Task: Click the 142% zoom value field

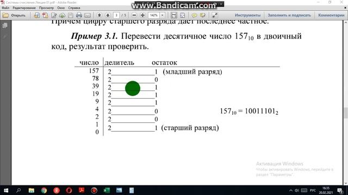Action: pos(154,15)
